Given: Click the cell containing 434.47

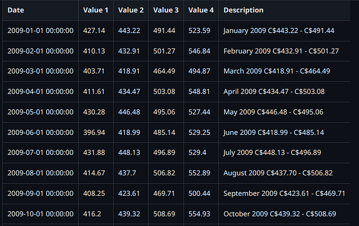Looking at the screenshot, I should tap(129, 92).
